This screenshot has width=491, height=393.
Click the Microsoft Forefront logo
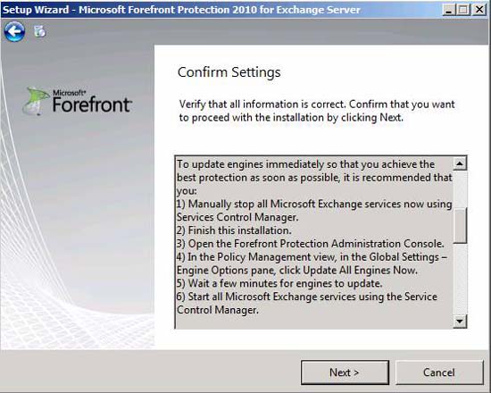point(78,101)
